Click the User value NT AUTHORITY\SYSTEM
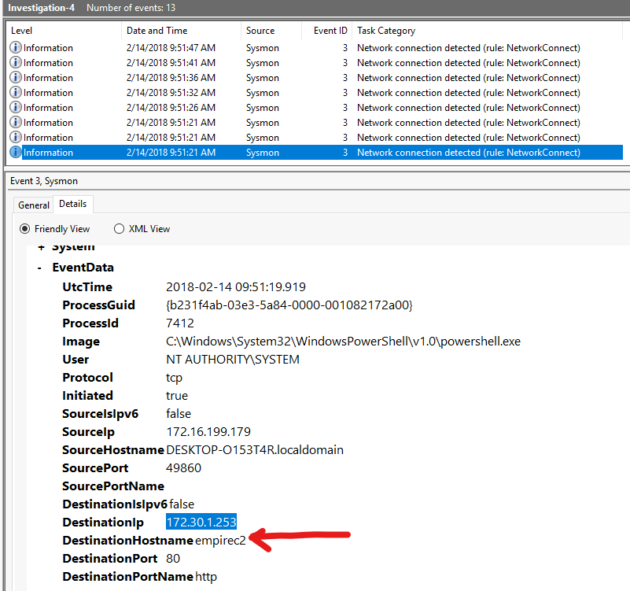This screenshot has width=630, height=591. tap(233, 360)
